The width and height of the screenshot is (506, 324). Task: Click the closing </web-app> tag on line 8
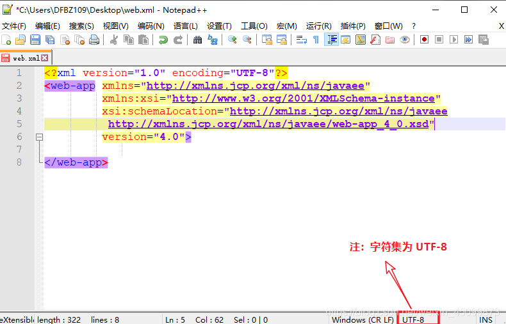76,162
